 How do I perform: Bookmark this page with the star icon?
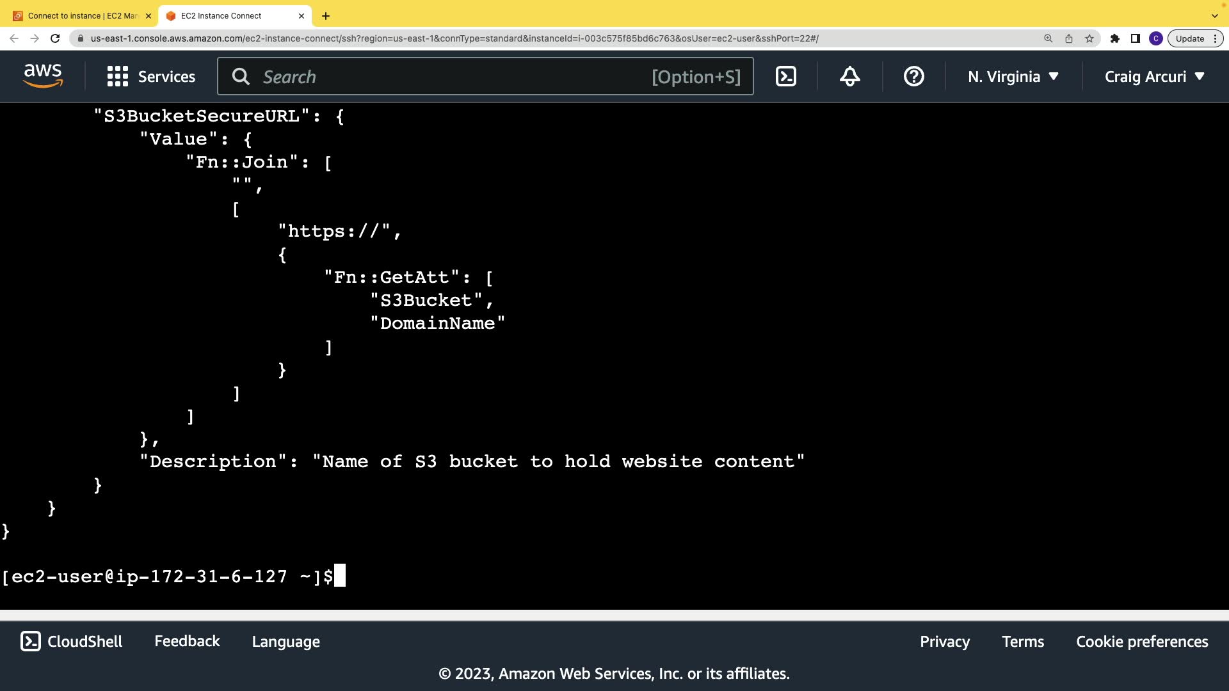[x=1089, y=38]
